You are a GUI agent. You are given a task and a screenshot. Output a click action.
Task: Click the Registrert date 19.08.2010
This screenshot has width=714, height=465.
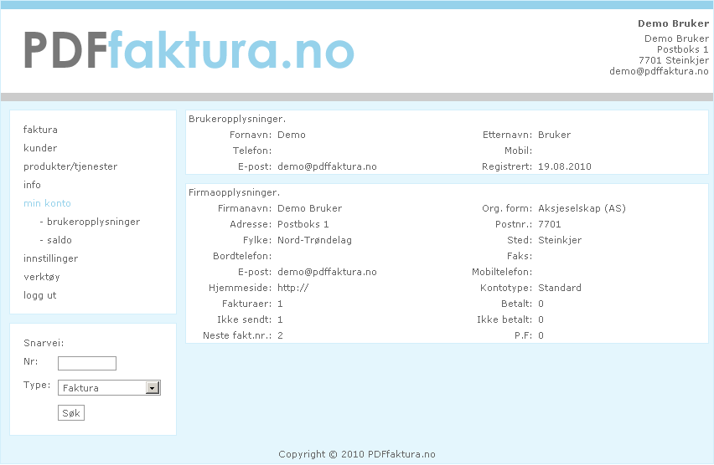[565, 166]
